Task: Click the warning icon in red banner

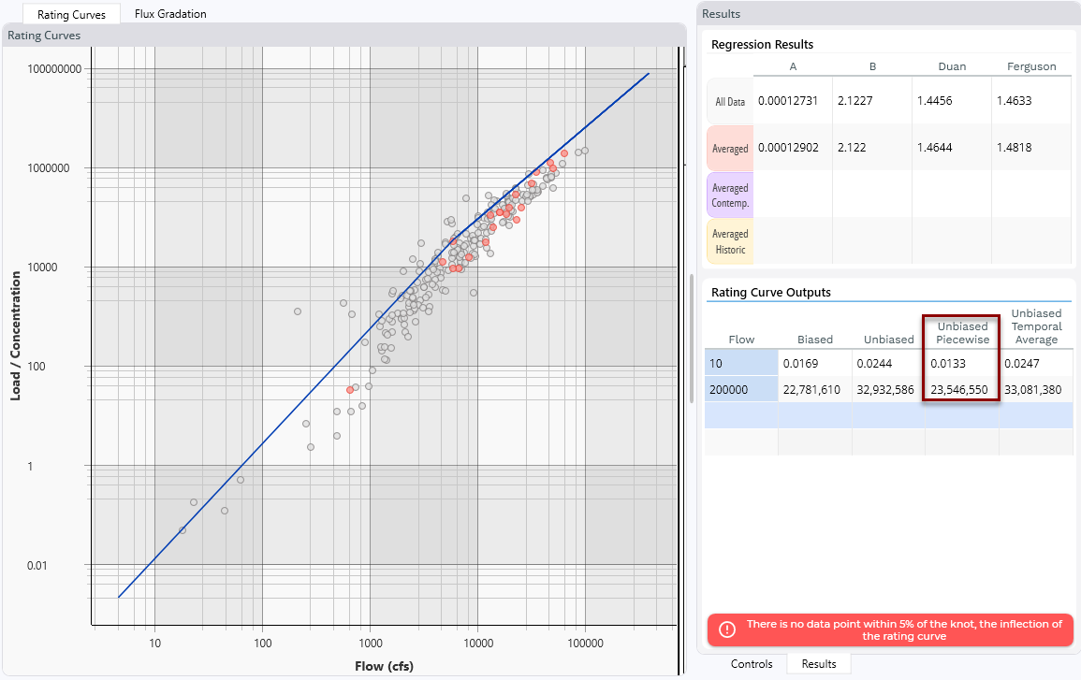Action: (726, 629)
